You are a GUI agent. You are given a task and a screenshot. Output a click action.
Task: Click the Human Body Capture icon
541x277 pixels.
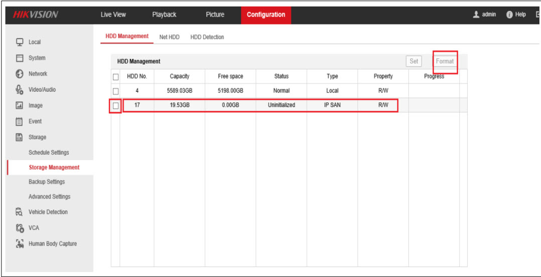pyautogui.click(x=20, y=244)
